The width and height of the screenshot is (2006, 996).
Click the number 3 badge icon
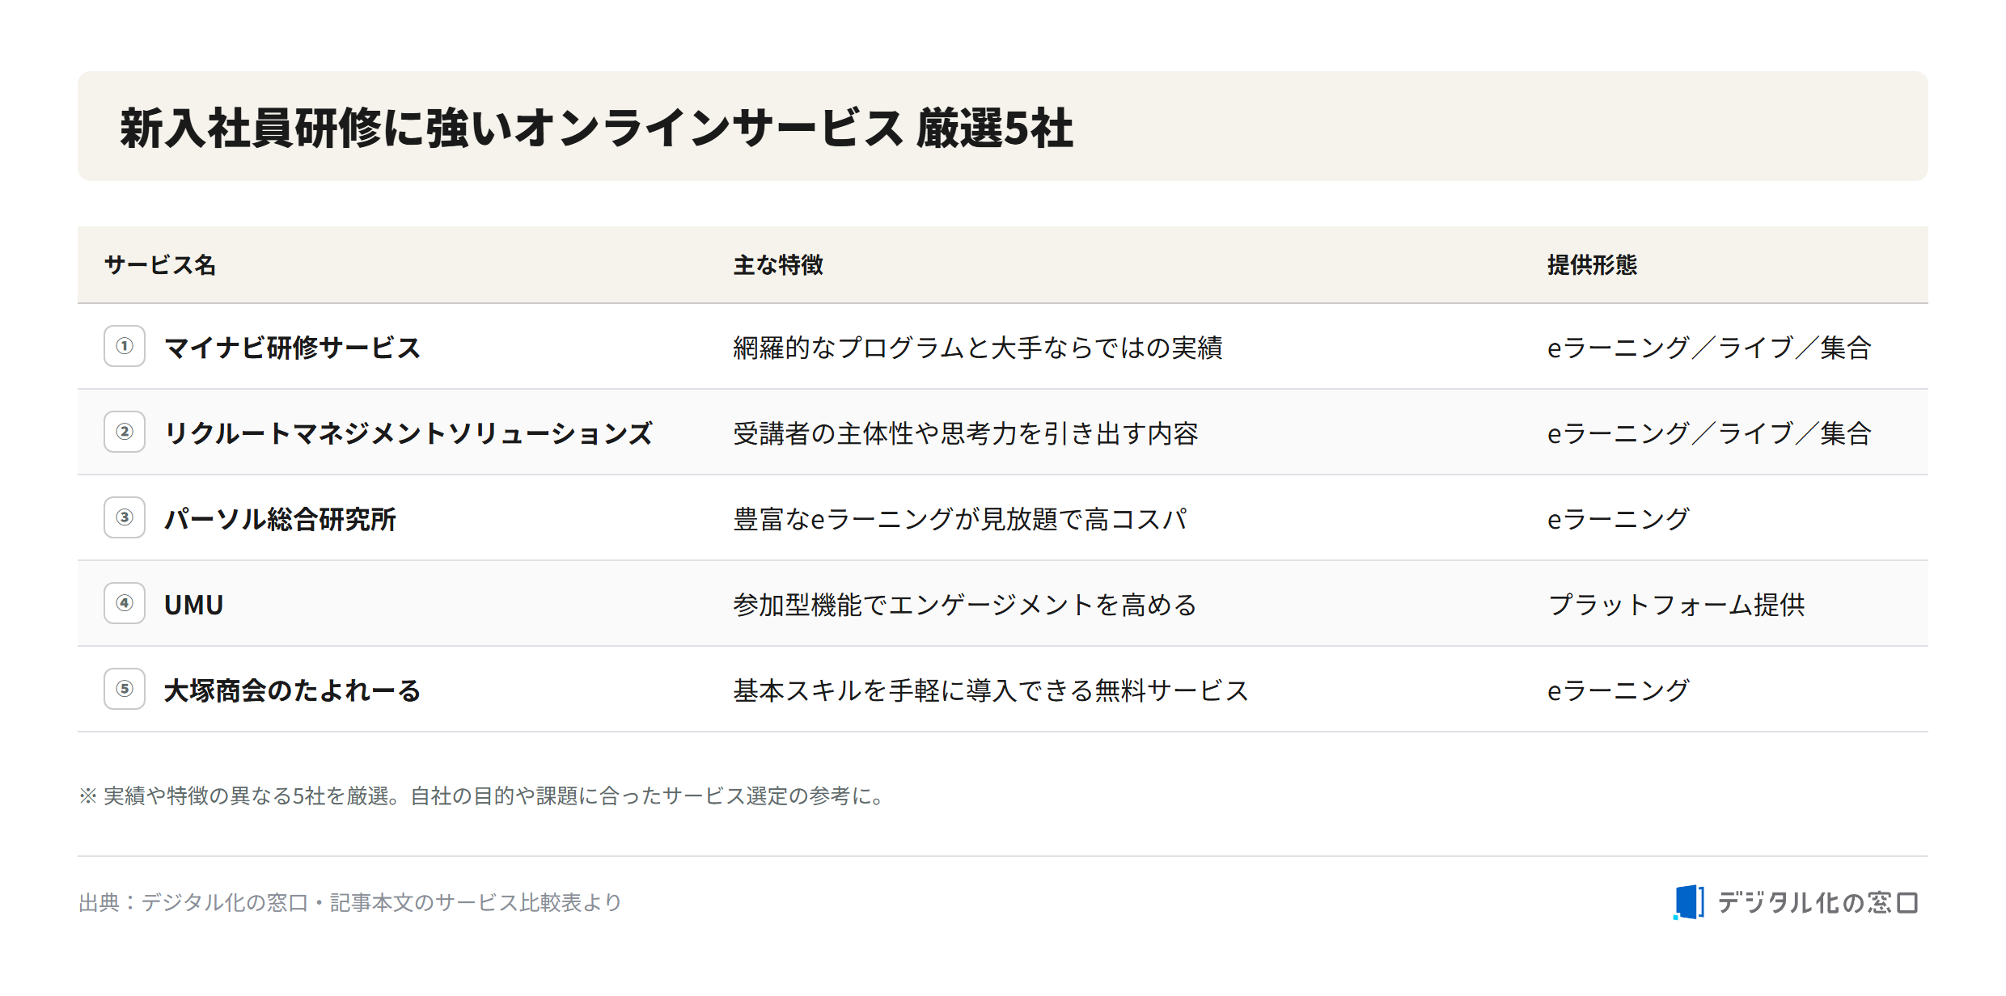tap(125, 517)
